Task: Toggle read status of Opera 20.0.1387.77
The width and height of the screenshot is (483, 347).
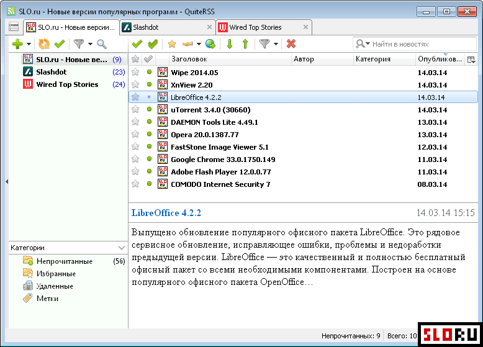Action: tap(150, 134)
